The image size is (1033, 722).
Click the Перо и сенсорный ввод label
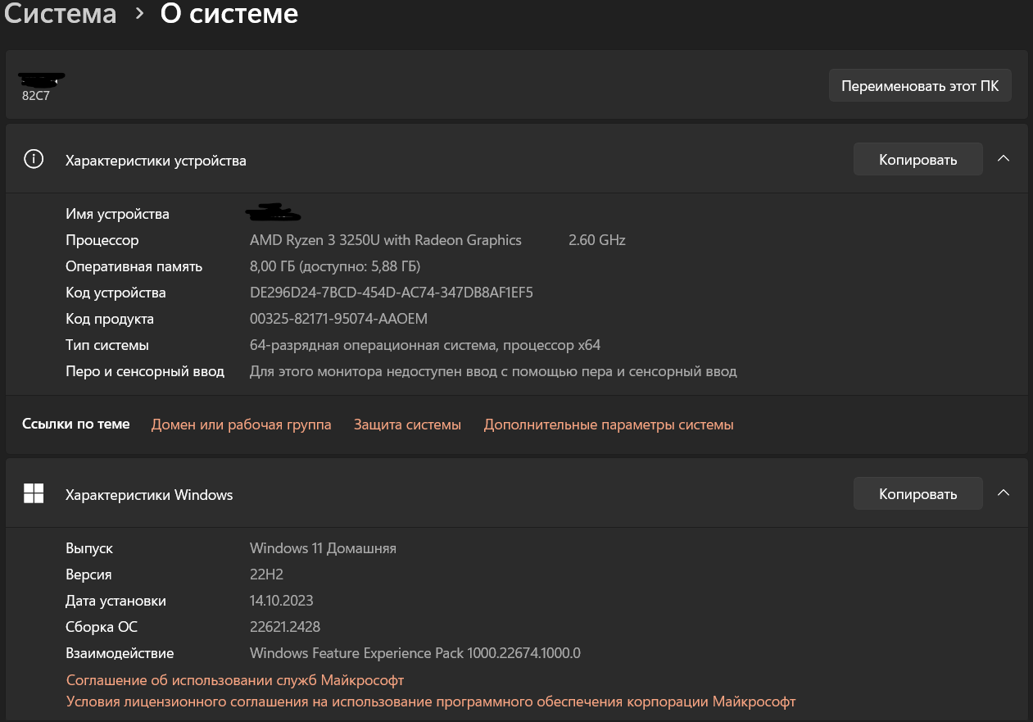(145, 371)
